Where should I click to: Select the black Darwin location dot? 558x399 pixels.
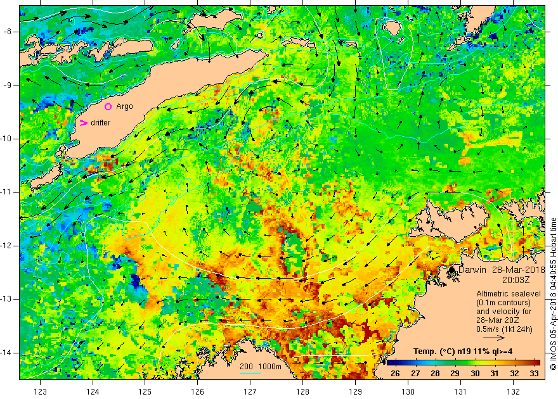pyautogui.click(x=452, y=270)
